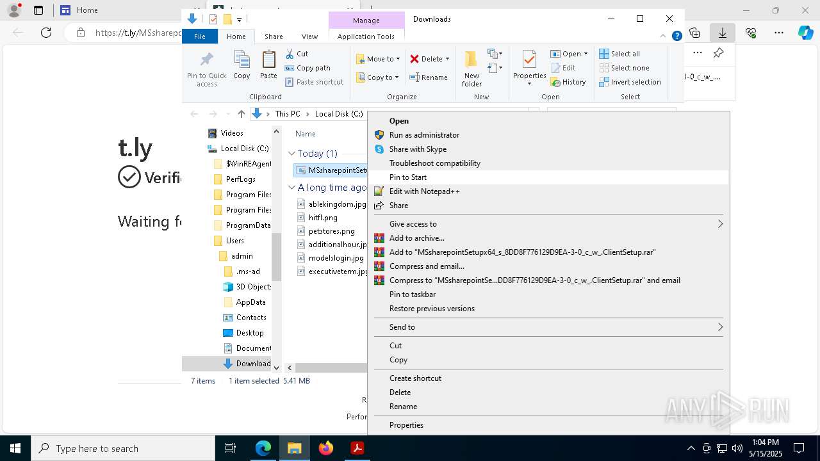Image resolution: width=820 pixels, height=461 pixels.
Task: Expand the Send to submenu
Action: point(548,327)
